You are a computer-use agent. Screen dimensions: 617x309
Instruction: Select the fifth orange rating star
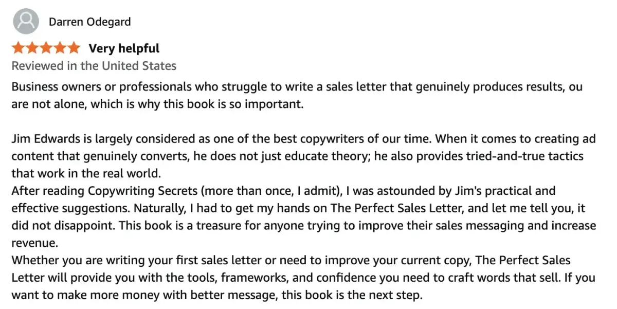tap(74, 48)
